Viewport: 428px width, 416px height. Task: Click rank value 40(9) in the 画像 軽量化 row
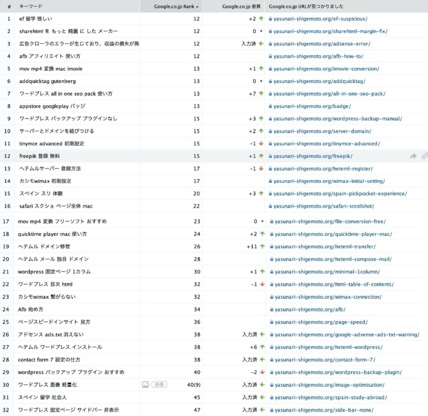(194, 385)
